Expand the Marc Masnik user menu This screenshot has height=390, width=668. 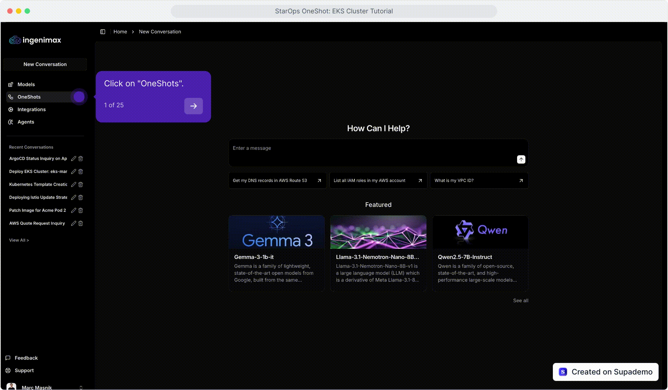81,387
